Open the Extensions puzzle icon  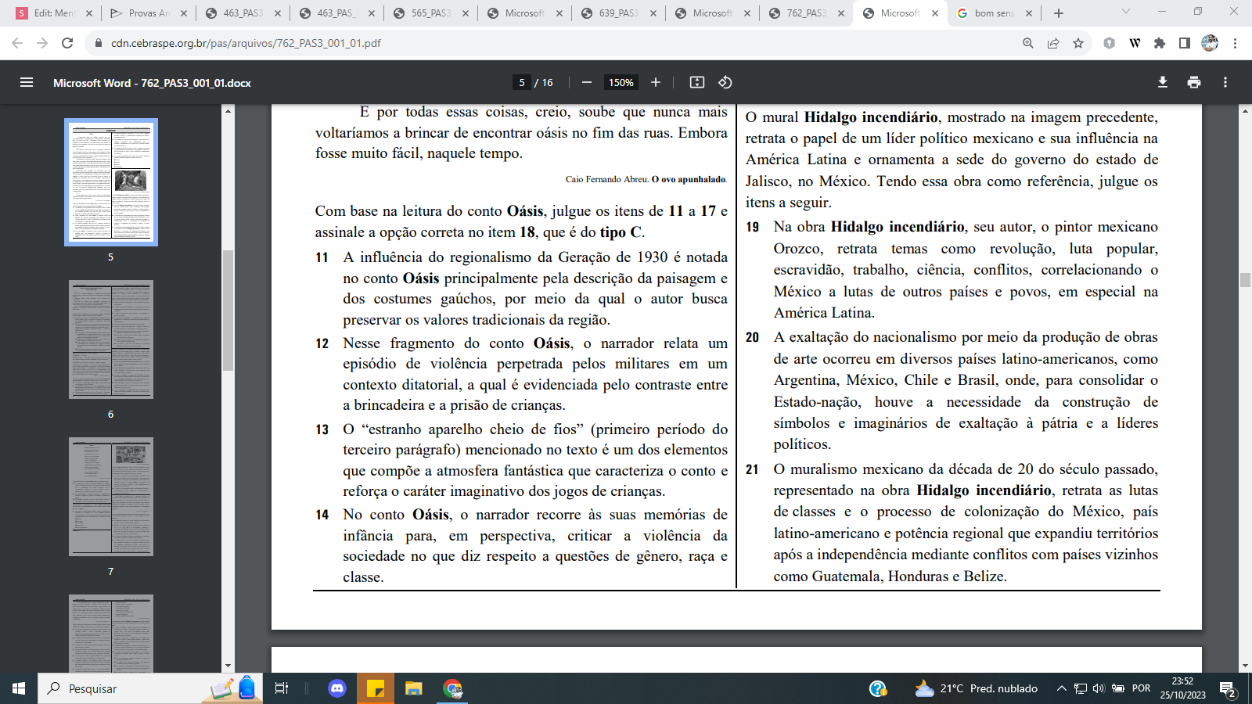(x=1160, y=43)
